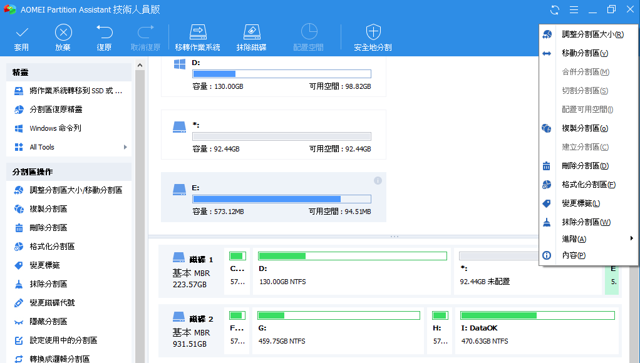The height and width of the screenshot is (363, 640).
Task: Select I: DataOK 470.63GB NTFS block
Action: tap(537, 331)
